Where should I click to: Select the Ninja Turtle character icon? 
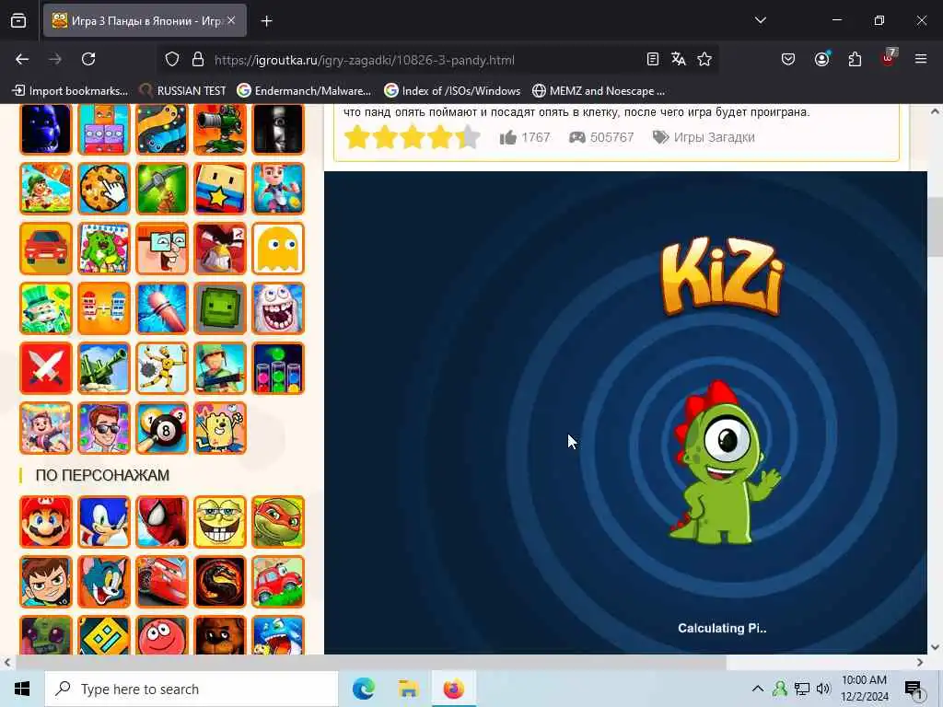tap(278, 522)
